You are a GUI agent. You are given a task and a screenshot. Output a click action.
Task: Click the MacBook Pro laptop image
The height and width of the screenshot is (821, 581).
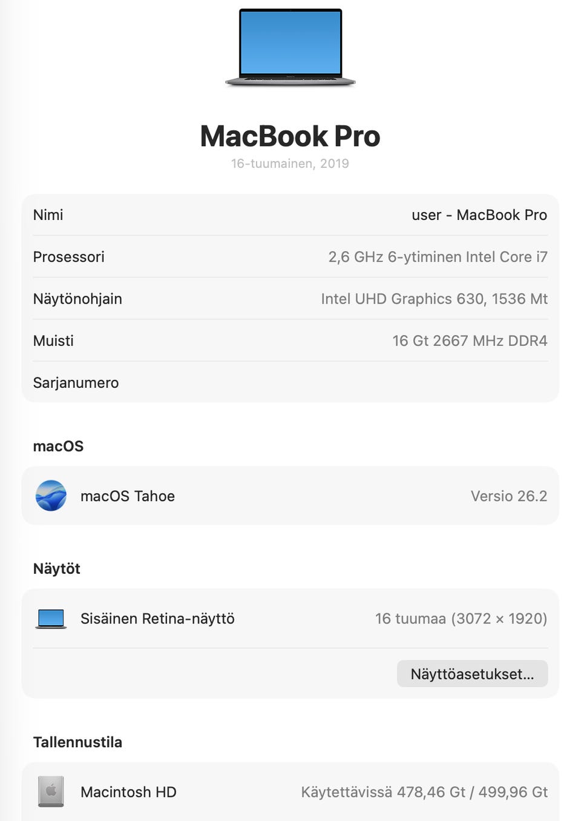(290, 47)
